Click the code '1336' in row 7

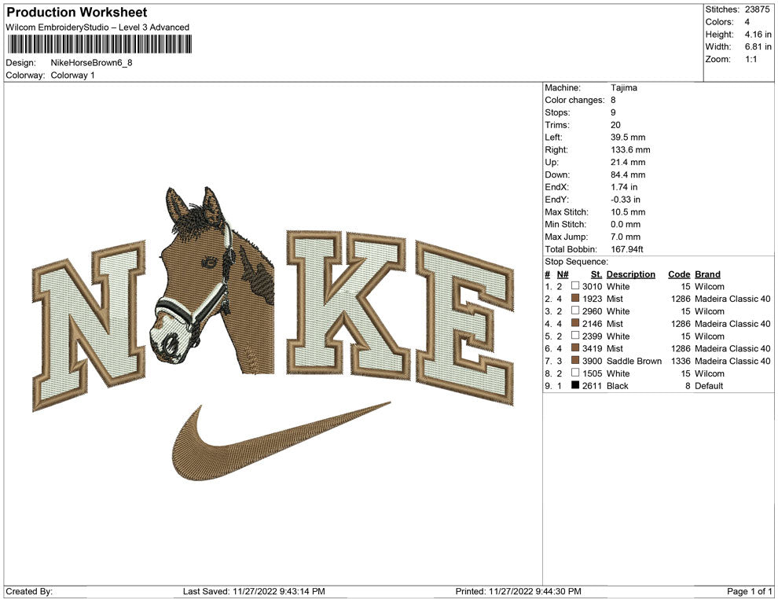point(681,361)
